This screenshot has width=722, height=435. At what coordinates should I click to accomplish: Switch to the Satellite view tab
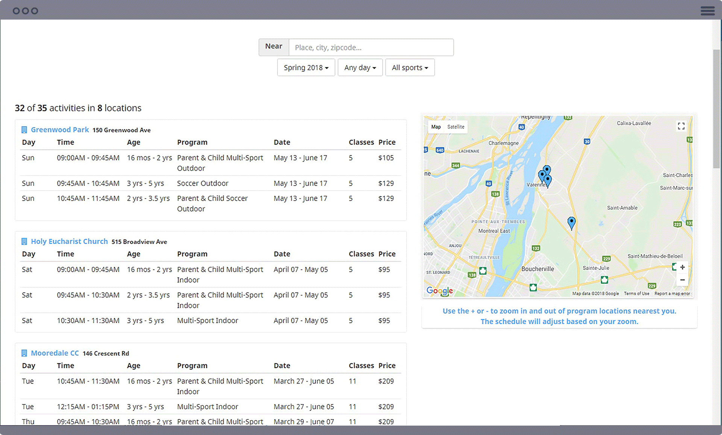pos(456,127)
